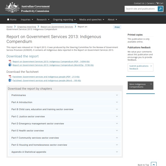The height and width of the screenshot is (166, 166).
Task: Click the Search site and publications field
Action: click(x=141, y=9)
